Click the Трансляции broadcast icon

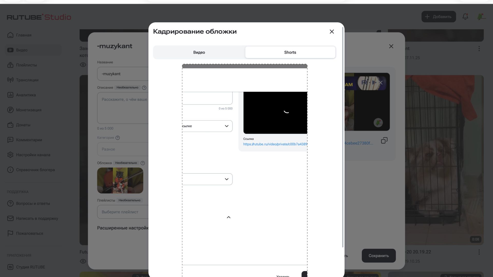coord(10,80)
